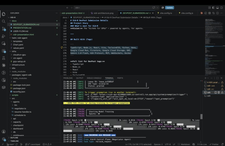Open the new terminal profile dropdown arrow
The image size is (225, 146).
[x=208, y=78]
